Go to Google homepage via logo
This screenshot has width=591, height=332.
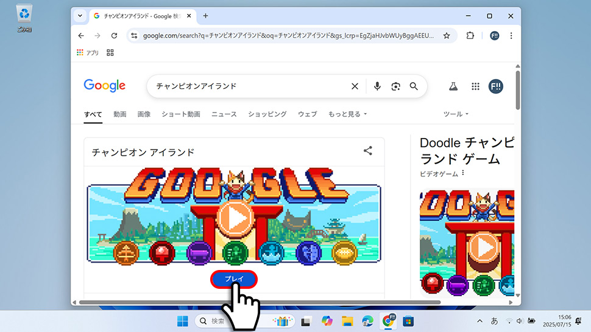coord(104,86)
